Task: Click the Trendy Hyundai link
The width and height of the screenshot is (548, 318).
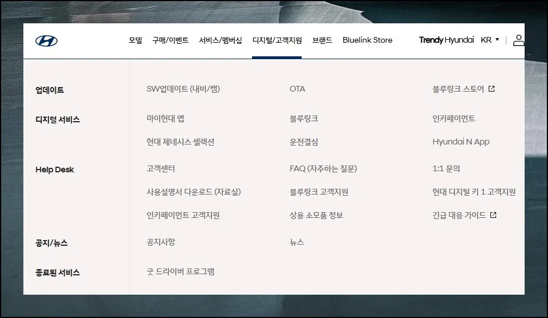Action: (446, 40)
